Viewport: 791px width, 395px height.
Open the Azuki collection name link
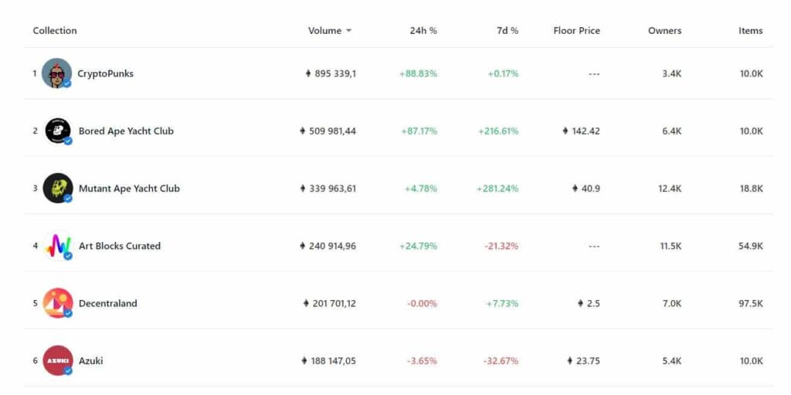pyautogui.click(x=91, y=361)
